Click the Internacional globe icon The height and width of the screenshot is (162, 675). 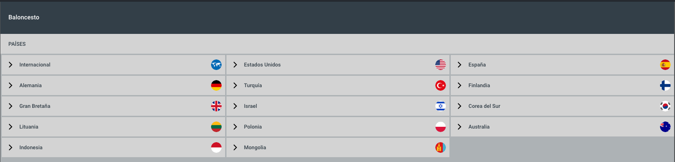[216, 65]
